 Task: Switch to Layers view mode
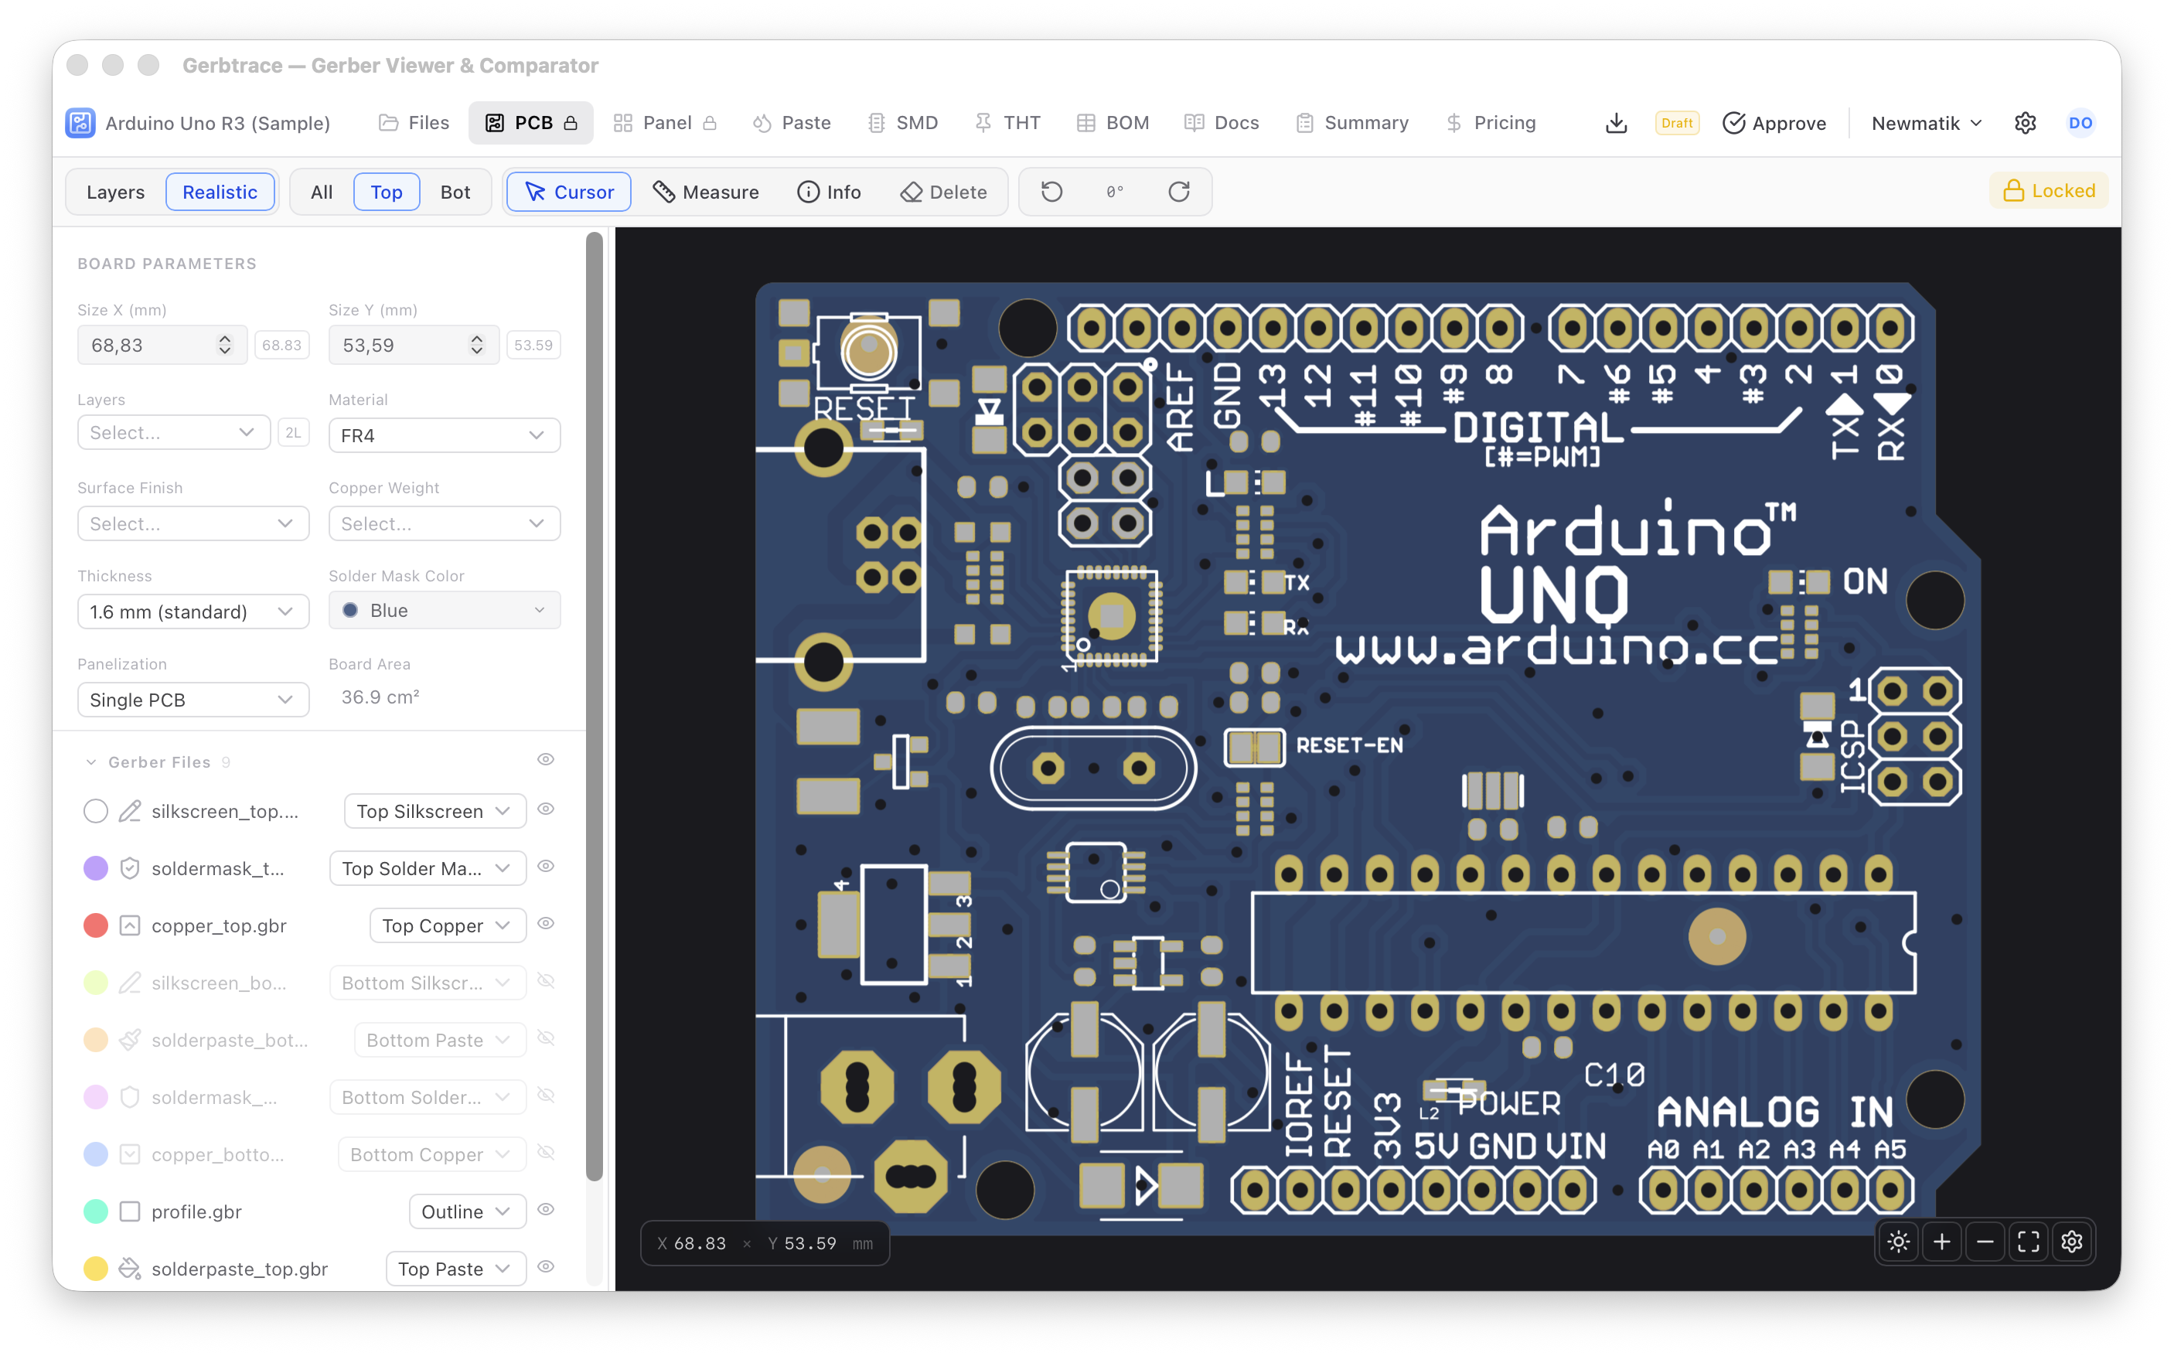[116, 192]
